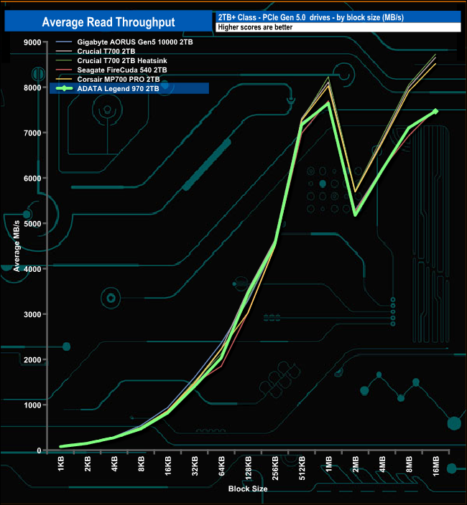Viewport: 467px width, 505px height.
Task: Click the 16KB x-axis label
Action: (x=168, y=466)
